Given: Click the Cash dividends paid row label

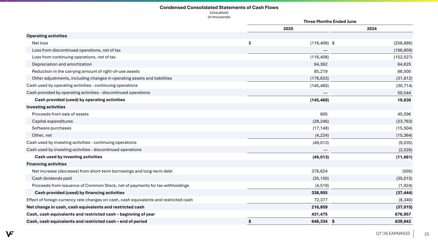Looking at the screenshot, I should click(x=52, y=178).
